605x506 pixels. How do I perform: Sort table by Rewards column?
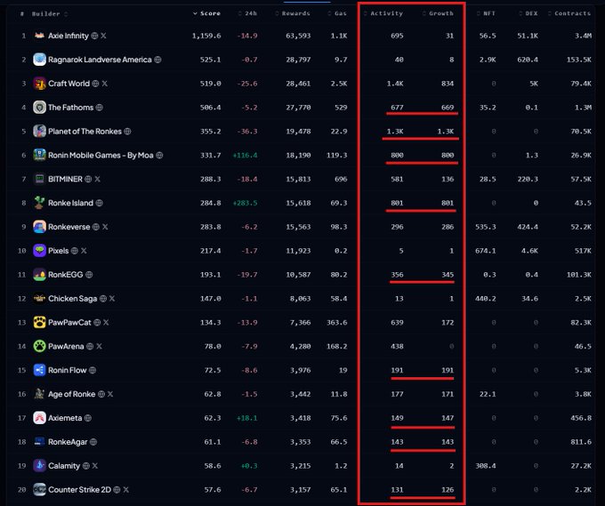click(x=293, y=13)
